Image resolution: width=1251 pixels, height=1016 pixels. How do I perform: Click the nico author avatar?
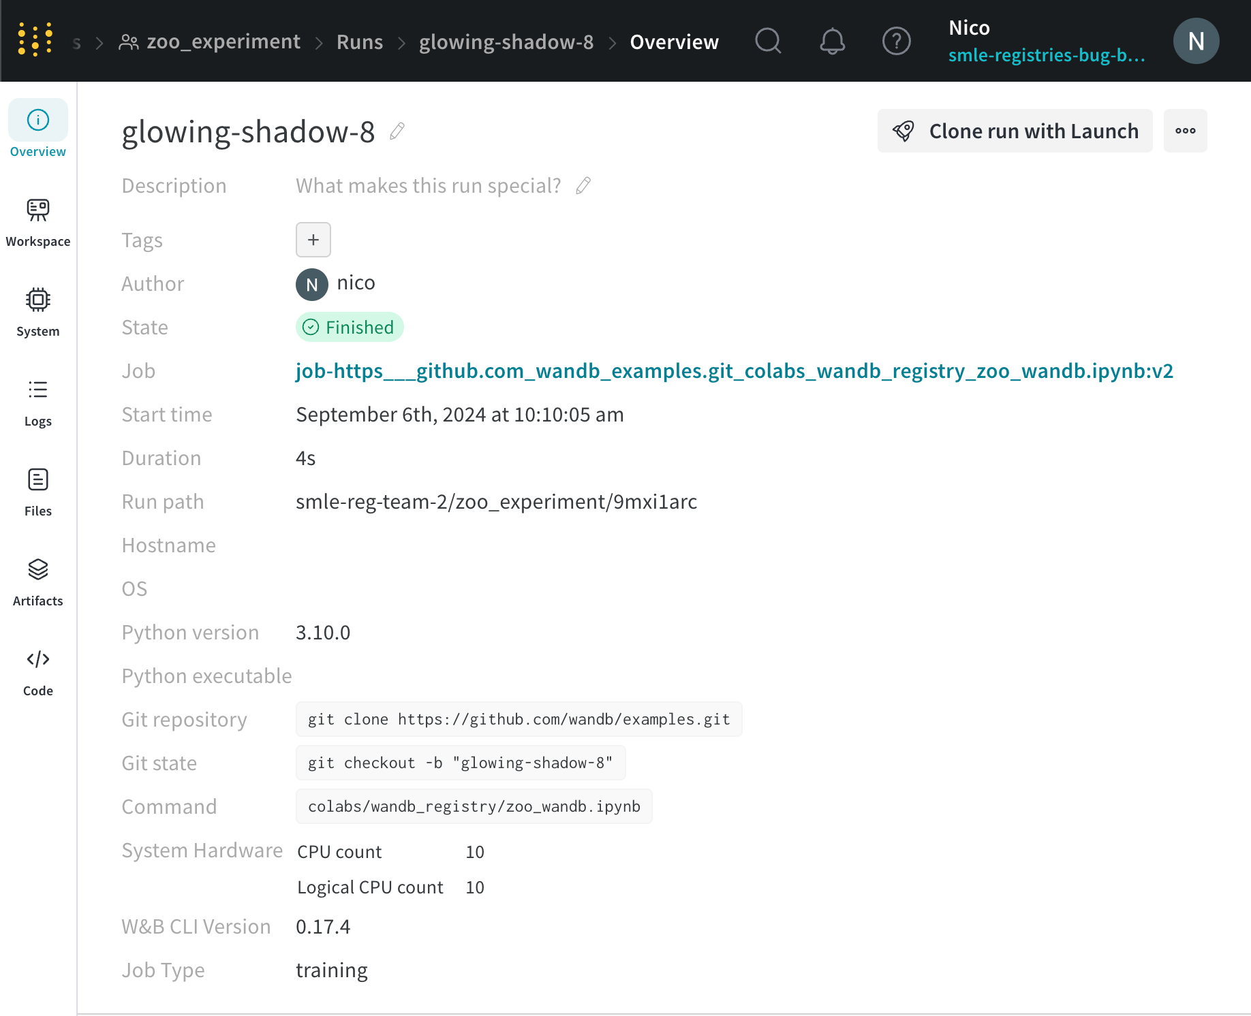[312, 284]
